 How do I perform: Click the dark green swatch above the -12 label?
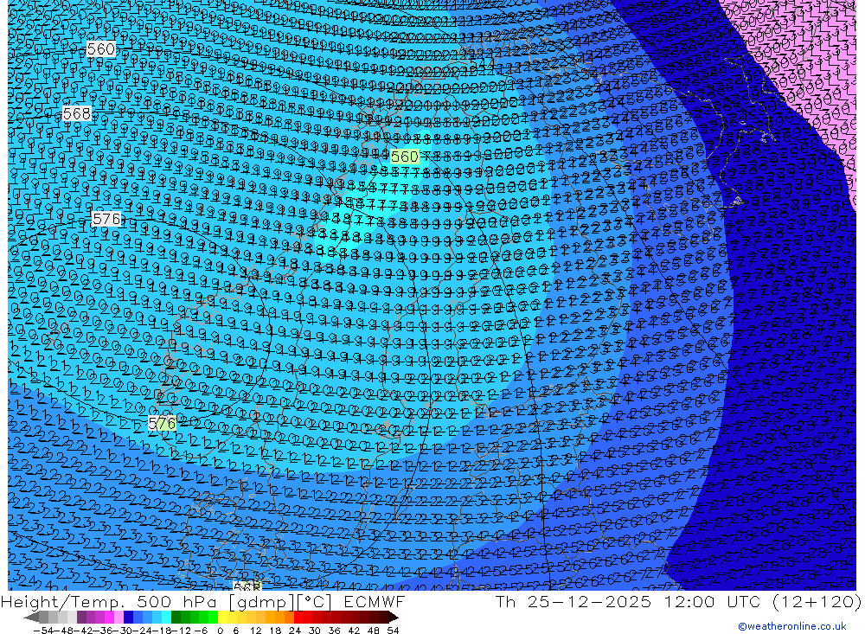176,618
